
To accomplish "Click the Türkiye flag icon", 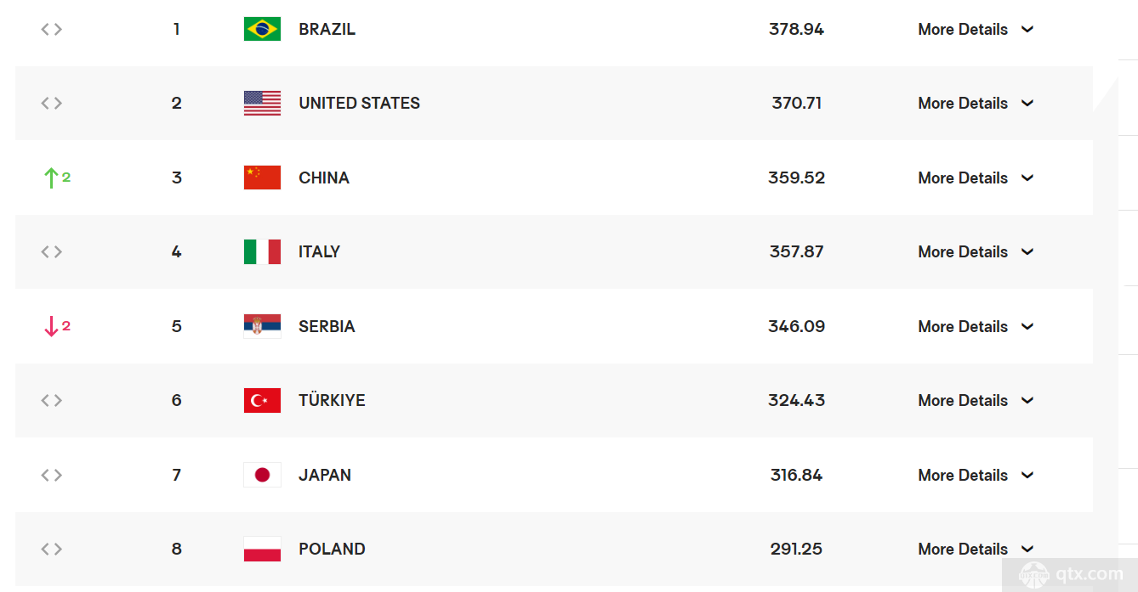I will (262, 400).
